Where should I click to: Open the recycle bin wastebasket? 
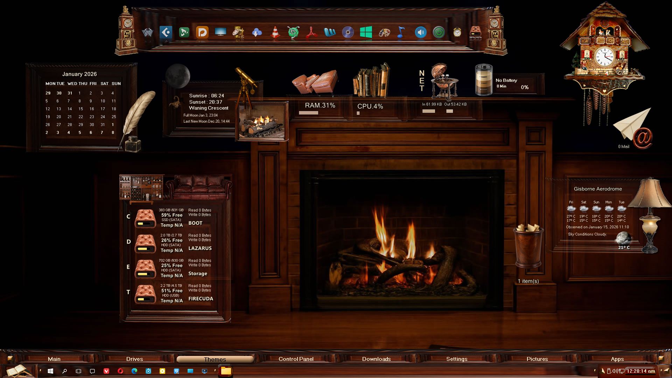click(528, 247)
